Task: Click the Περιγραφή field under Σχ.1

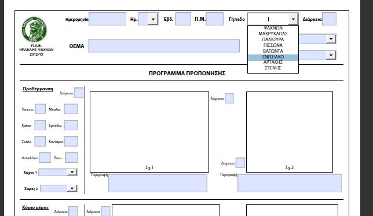Action: click(x=158, y=183)
